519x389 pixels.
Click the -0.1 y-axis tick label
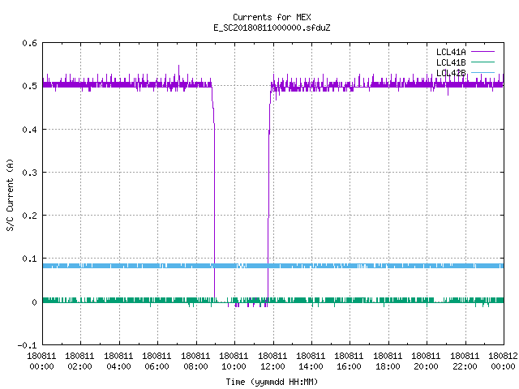click(27, 345)
